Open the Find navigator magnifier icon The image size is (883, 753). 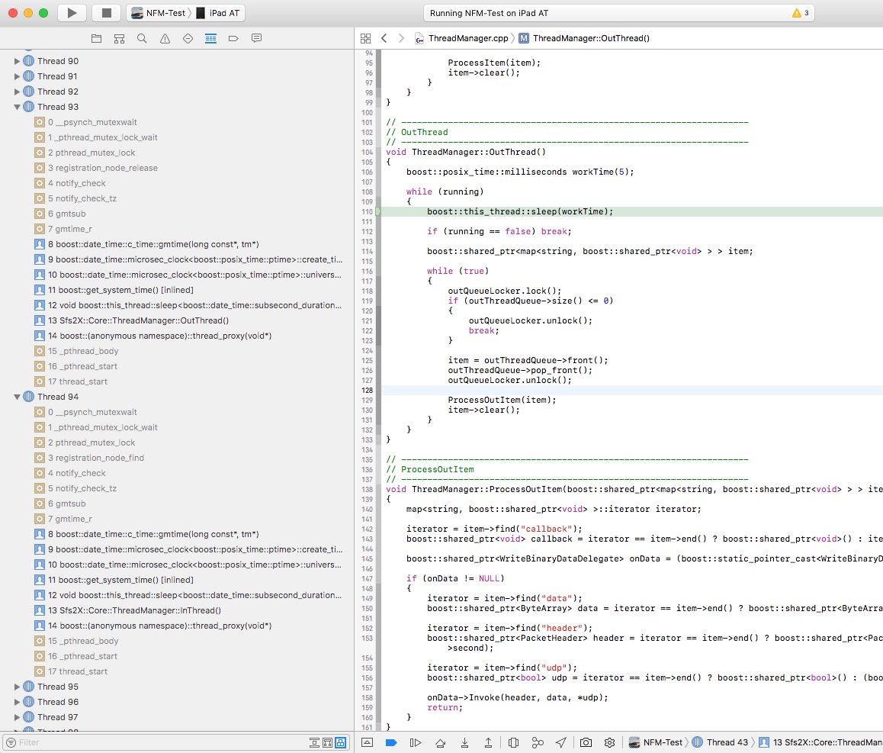[142, 38]
